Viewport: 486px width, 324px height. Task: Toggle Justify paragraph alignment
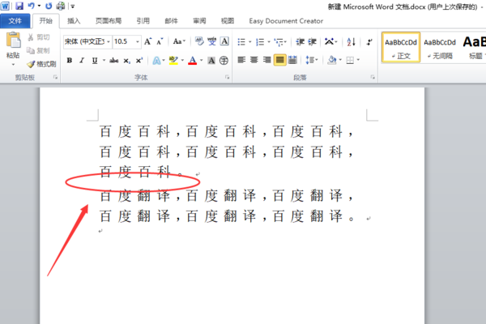pyautogui.click(x=279, y=60)
